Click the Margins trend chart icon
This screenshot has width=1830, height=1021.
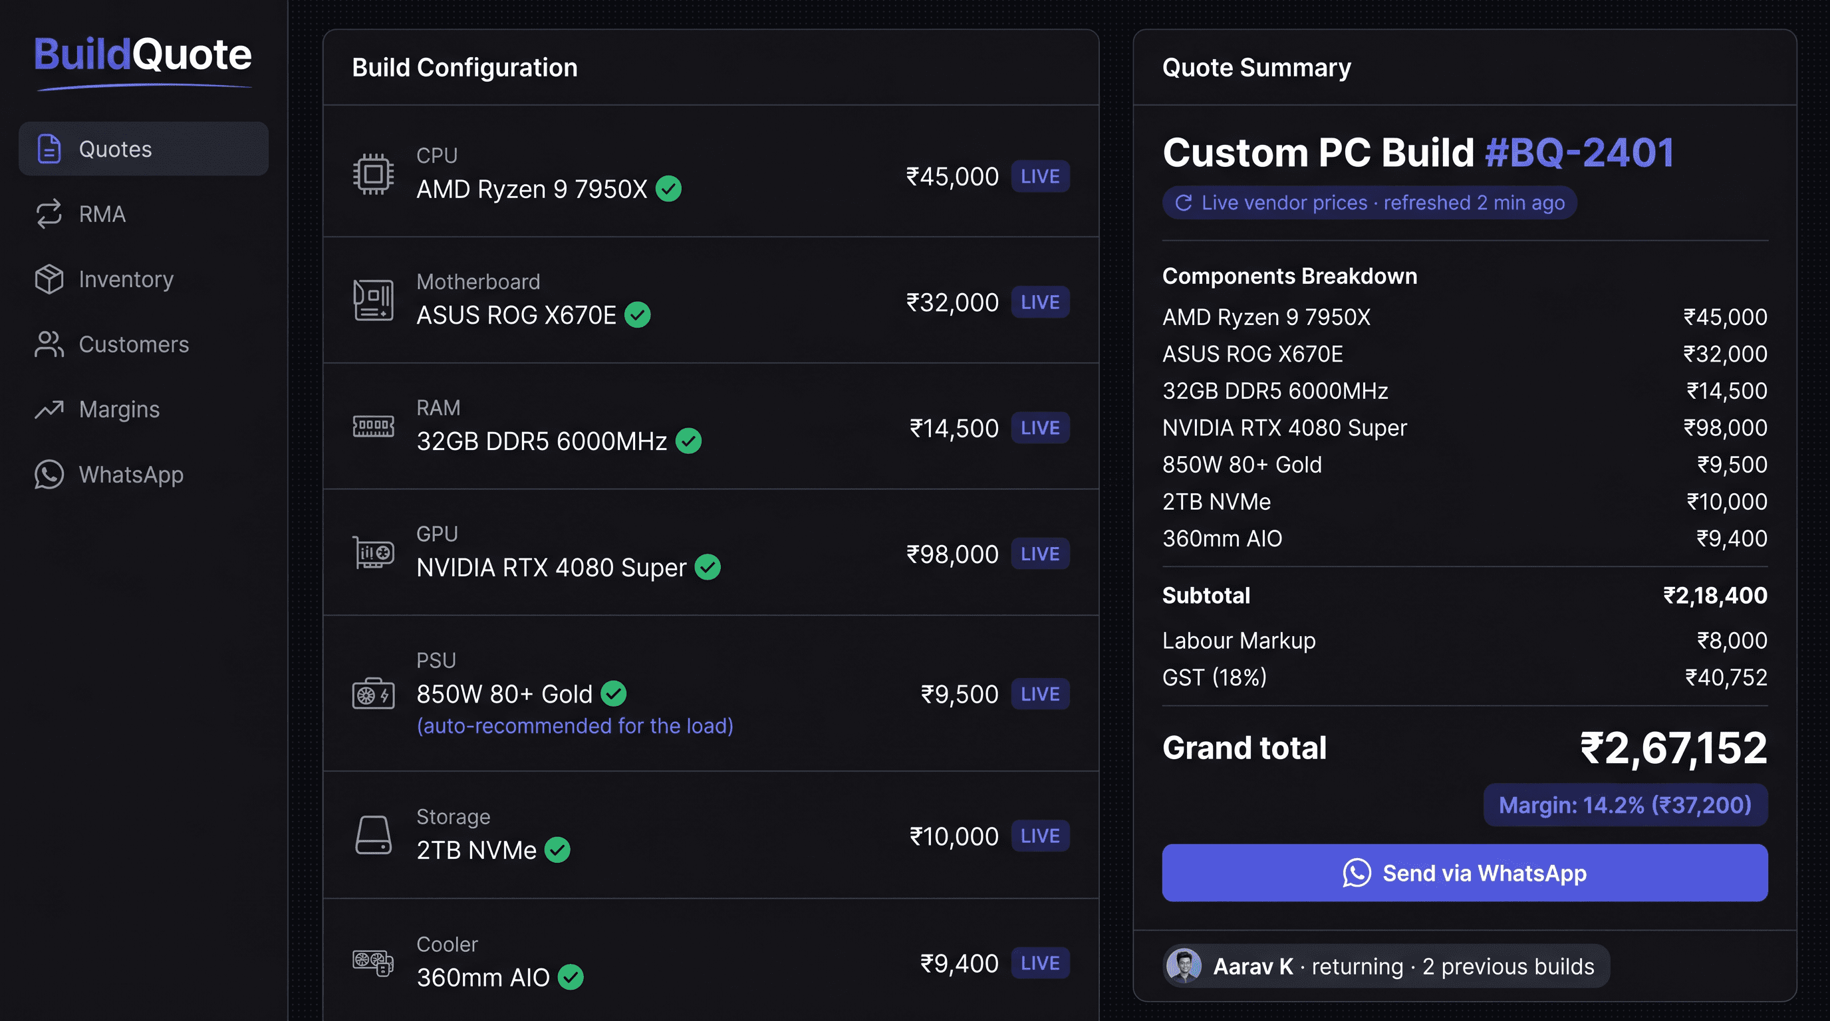pos(49,409)
